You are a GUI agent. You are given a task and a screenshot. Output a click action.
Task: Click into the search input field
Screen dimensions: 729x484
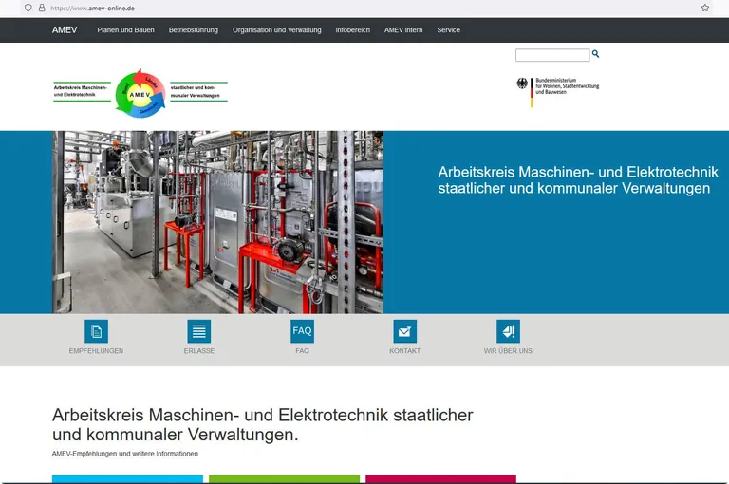coord(551,56)
